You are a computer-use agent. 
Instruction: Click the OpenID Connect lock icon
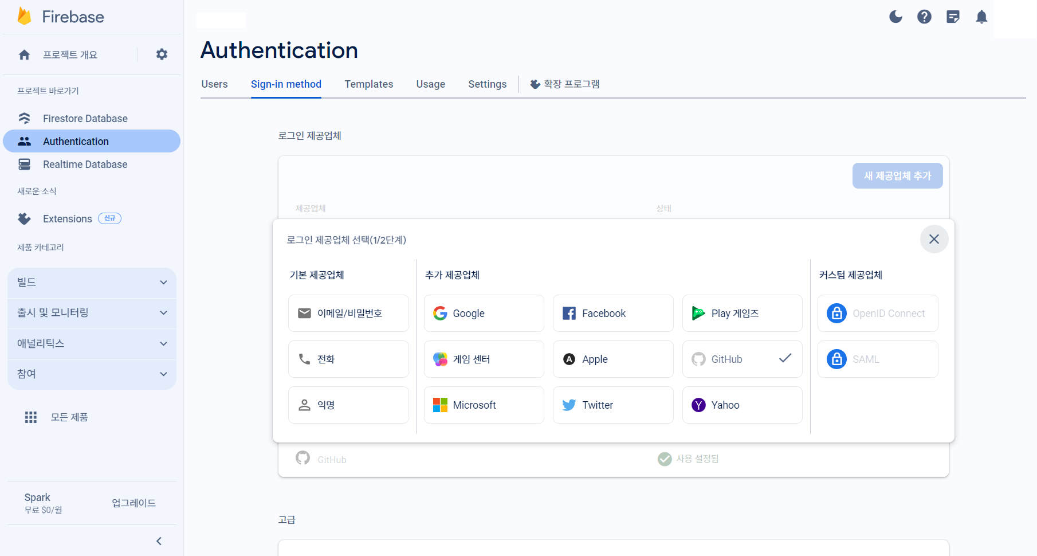pos(836,313)
